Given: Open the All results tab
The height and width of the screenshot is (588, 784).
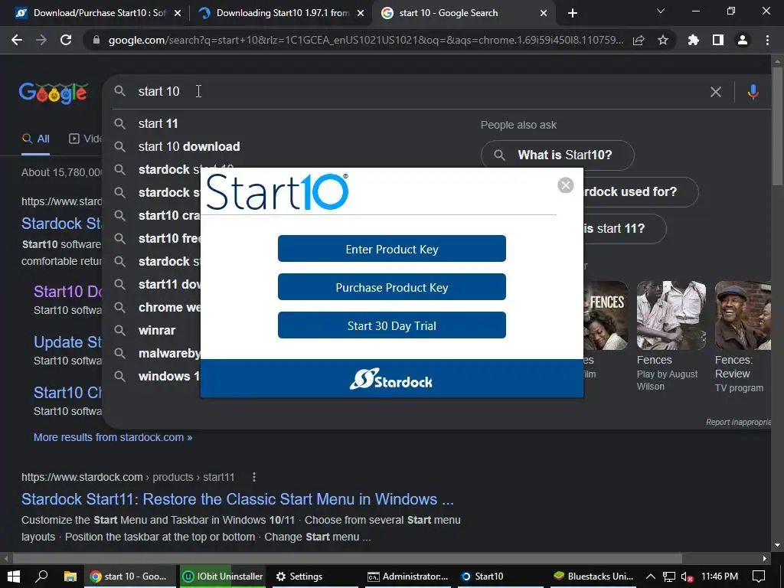Looking at the screenshot, I should point(36,139).
